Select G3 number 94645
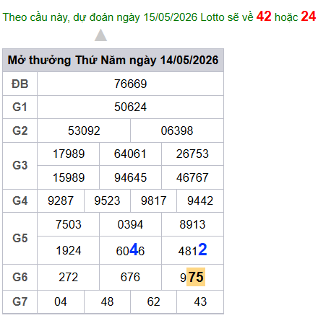The image size is (318, 318). pyautogui.click(x=130, y=177)
